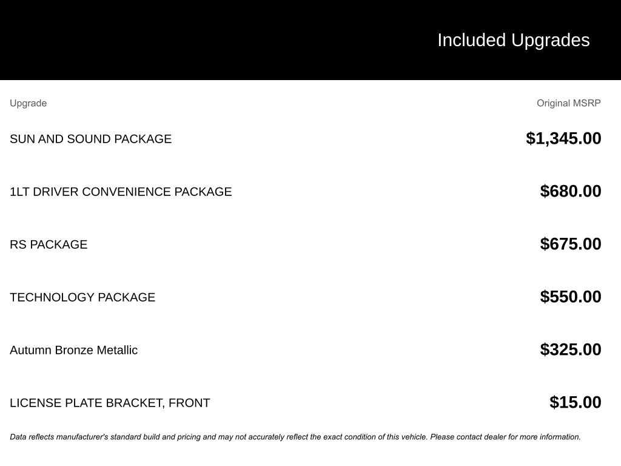
Task: Click the $675.00 price
Action: coord(571,244)
